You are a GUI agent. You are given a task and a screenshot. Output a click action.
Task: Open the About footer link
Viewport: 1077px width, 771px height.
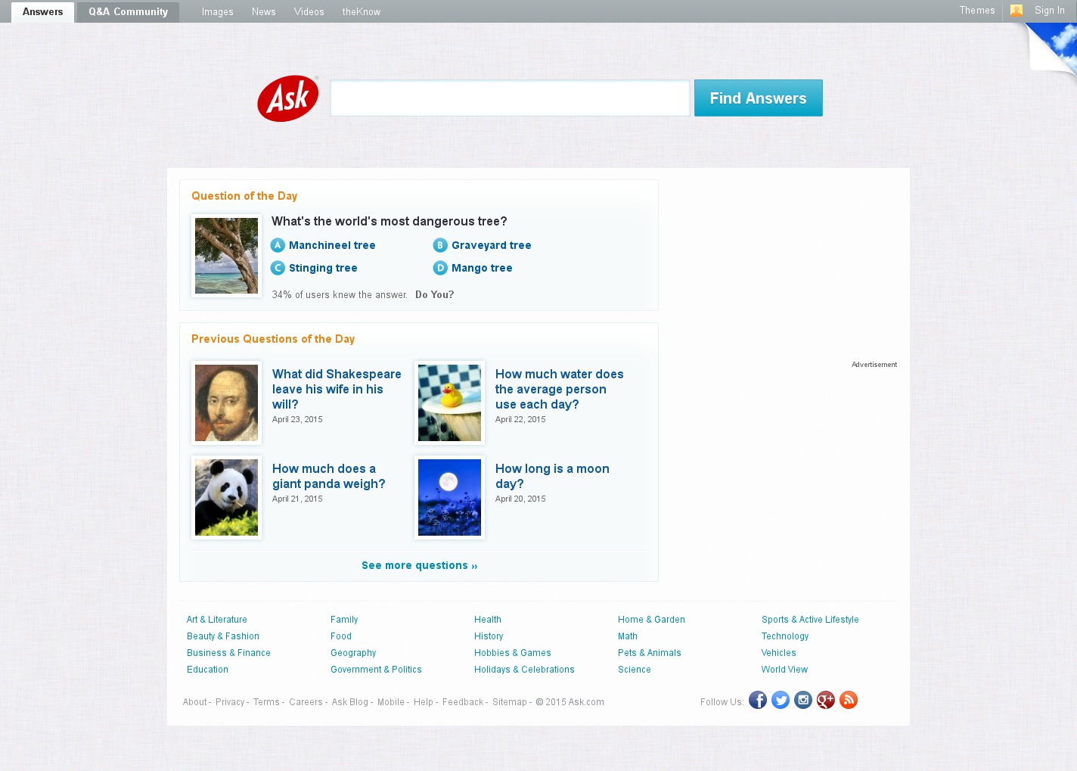coord(194,702)
